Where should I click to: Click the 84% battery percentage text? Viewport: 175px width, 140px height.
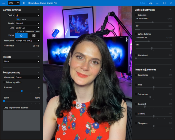pyautogui.click(x=24, y=19)
